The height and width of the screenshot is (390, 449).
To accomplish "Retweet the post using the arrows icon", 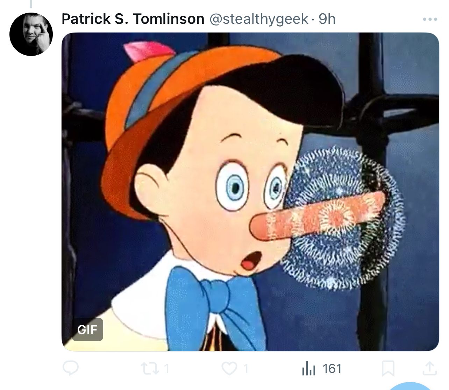I will click(149, 368).
